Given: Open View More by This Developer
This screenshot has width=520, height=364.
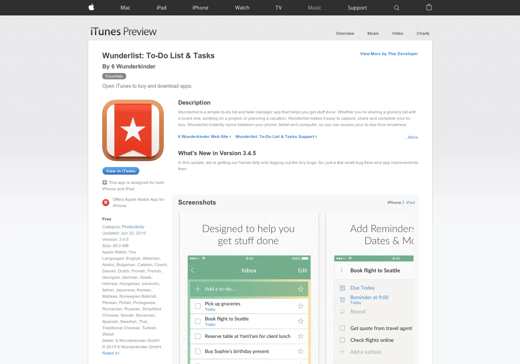Looking at the screenshot, I should point(389,54).
